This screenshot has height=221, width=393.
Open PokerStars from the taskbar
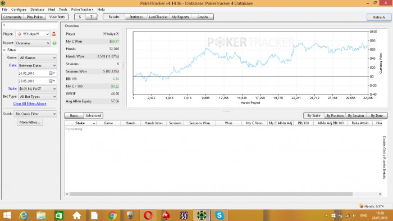point(166,215)
